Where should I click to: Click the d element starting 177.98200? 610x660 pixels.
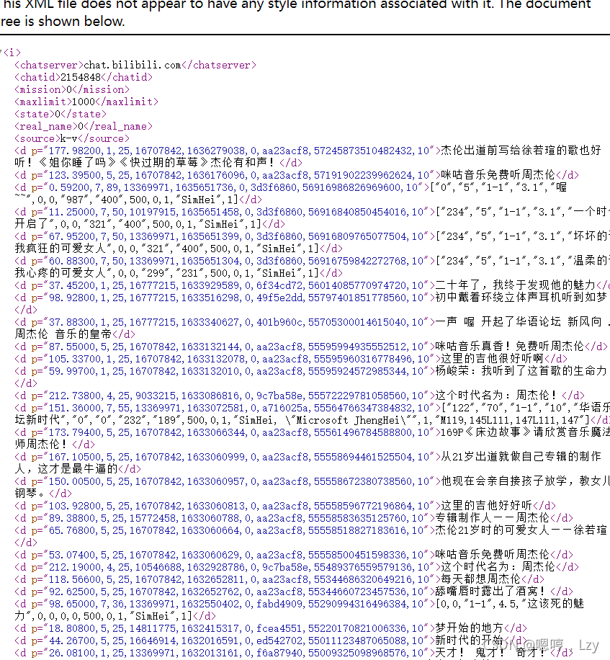pos(309,156)
